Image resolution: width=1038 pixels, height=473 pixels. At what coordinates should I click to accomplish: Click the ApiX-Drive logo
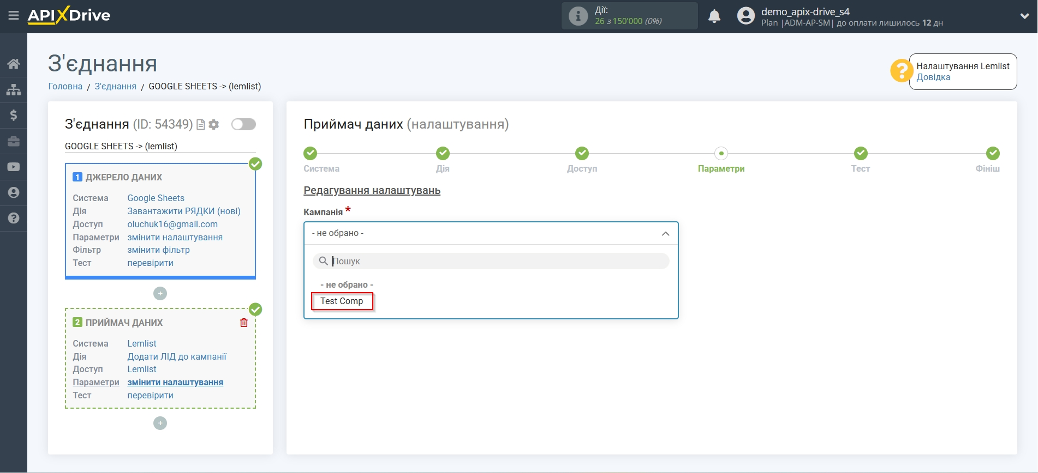pos(69,15)
